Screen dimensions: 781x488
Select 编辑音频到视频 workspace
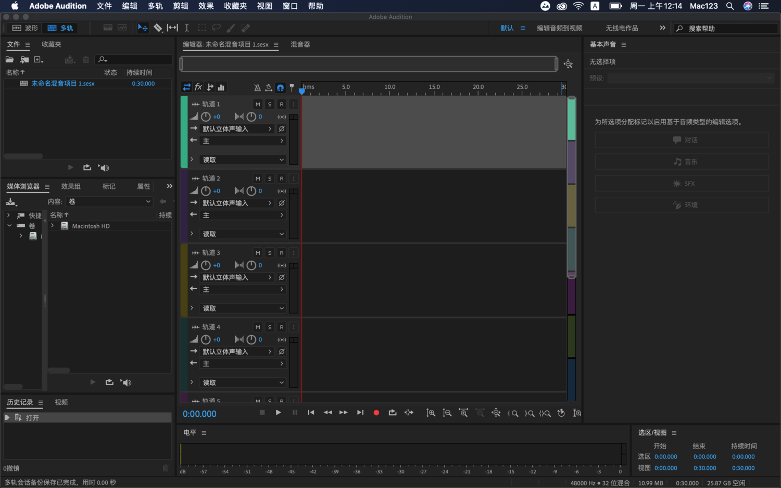click(x=560, y=28)
